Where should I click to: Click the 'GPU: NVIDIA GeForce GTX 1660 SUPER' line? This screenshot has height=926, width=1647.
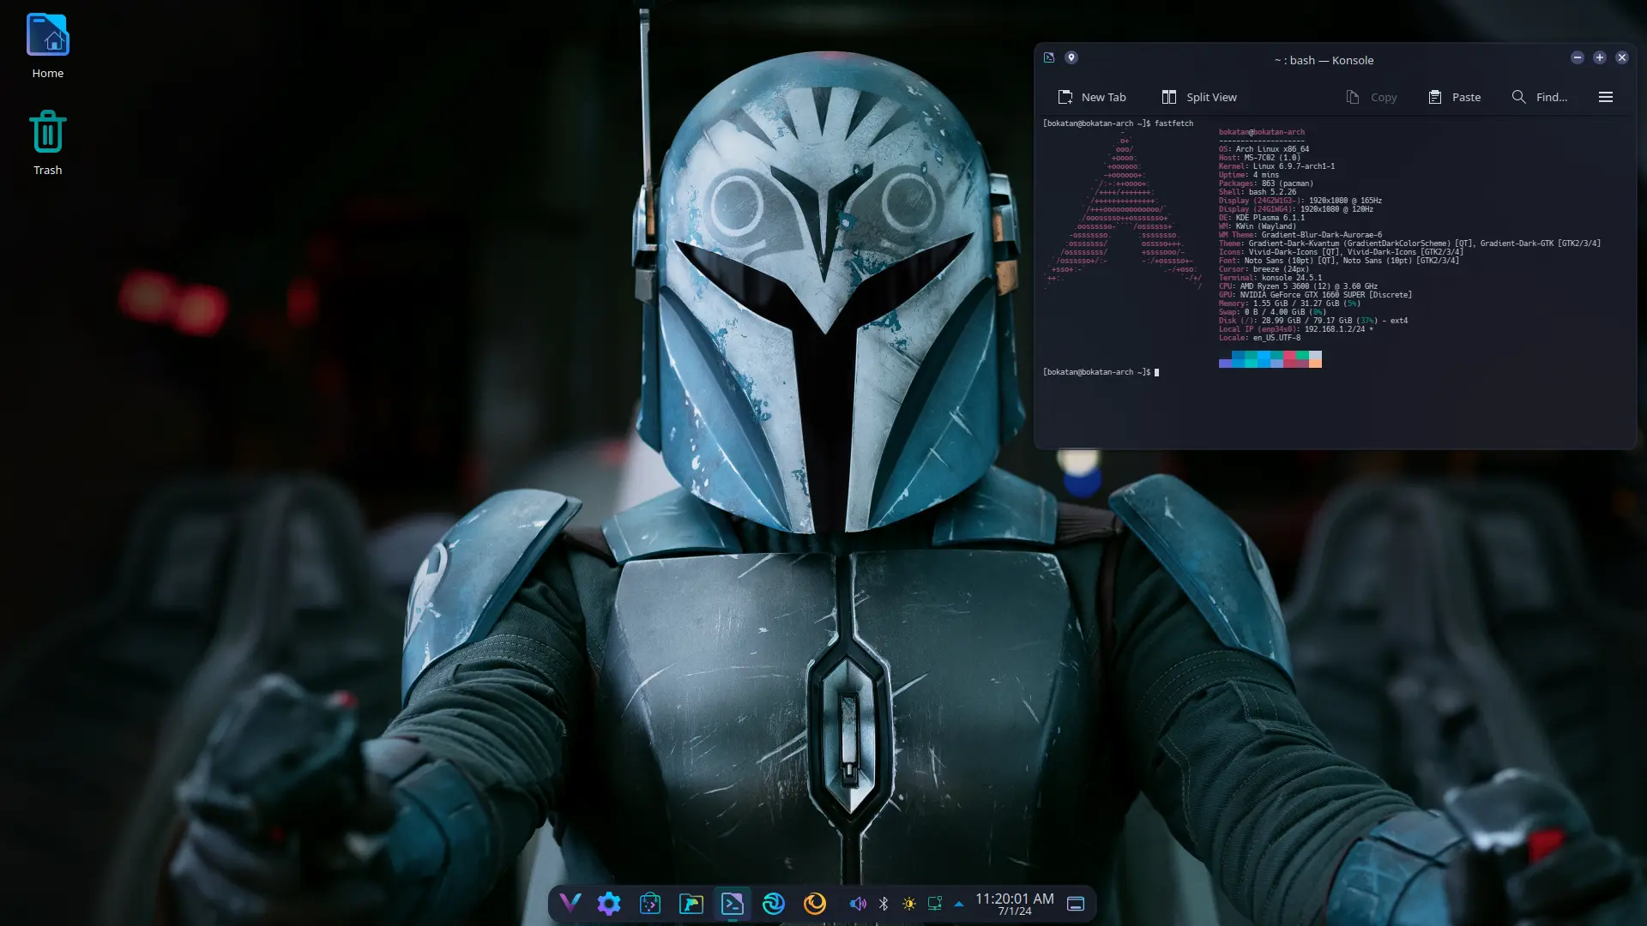point(1315,295)
